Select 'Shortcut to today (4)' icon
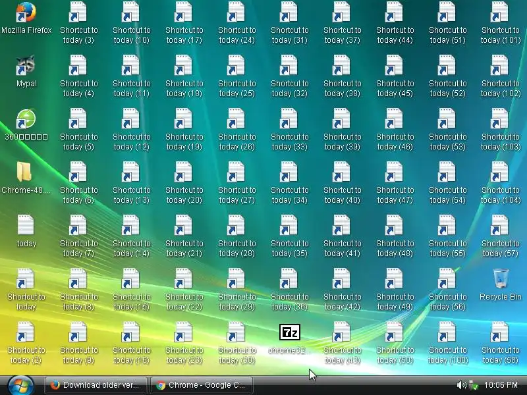This screenshot has width=527, height=395. [x=79, y=76]
